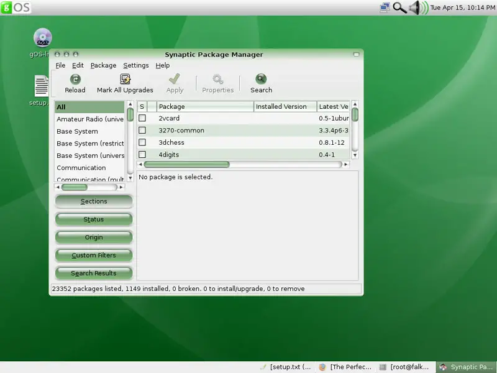
Task: Toggle the 2vcard package checkbox
Action: tap(142, 118)
